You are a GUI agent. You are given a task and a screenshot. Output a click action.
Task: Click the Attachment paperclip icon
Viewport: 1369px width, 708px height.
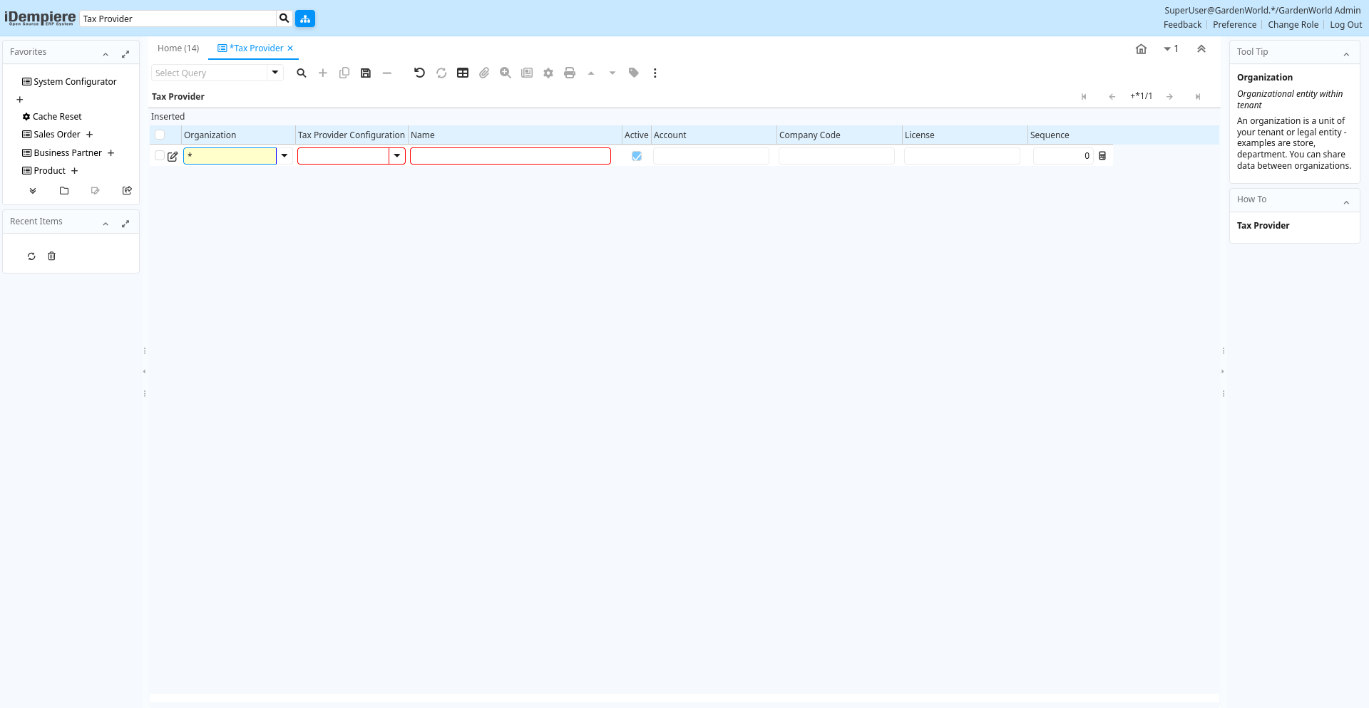[484, 73]
